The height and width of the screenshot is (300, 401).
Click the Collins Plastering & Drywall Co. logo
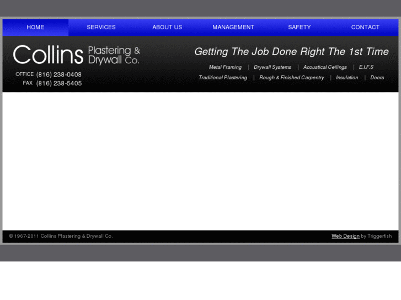77,55
